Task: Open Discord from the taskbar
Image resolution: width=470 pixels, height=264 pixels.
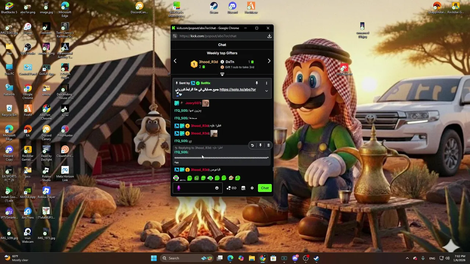Action: click(295, 258)
